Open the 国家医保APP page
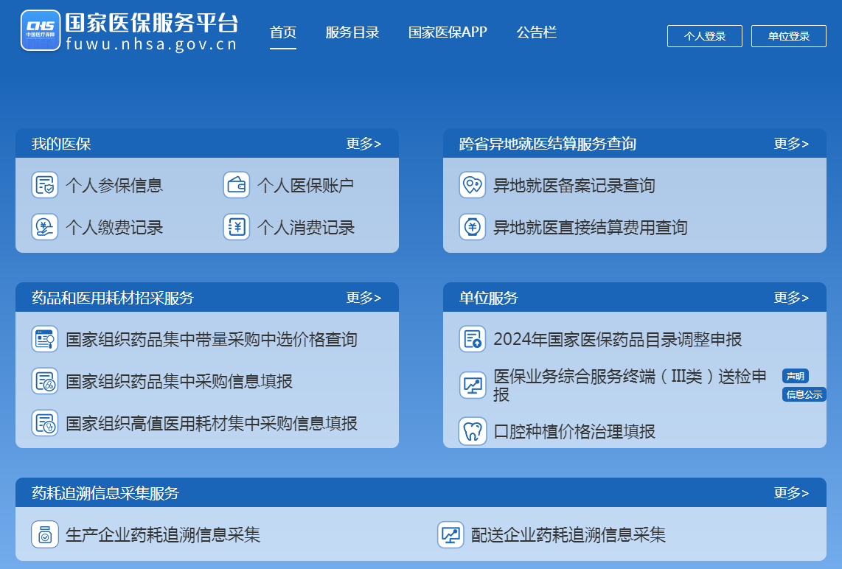 445,32
